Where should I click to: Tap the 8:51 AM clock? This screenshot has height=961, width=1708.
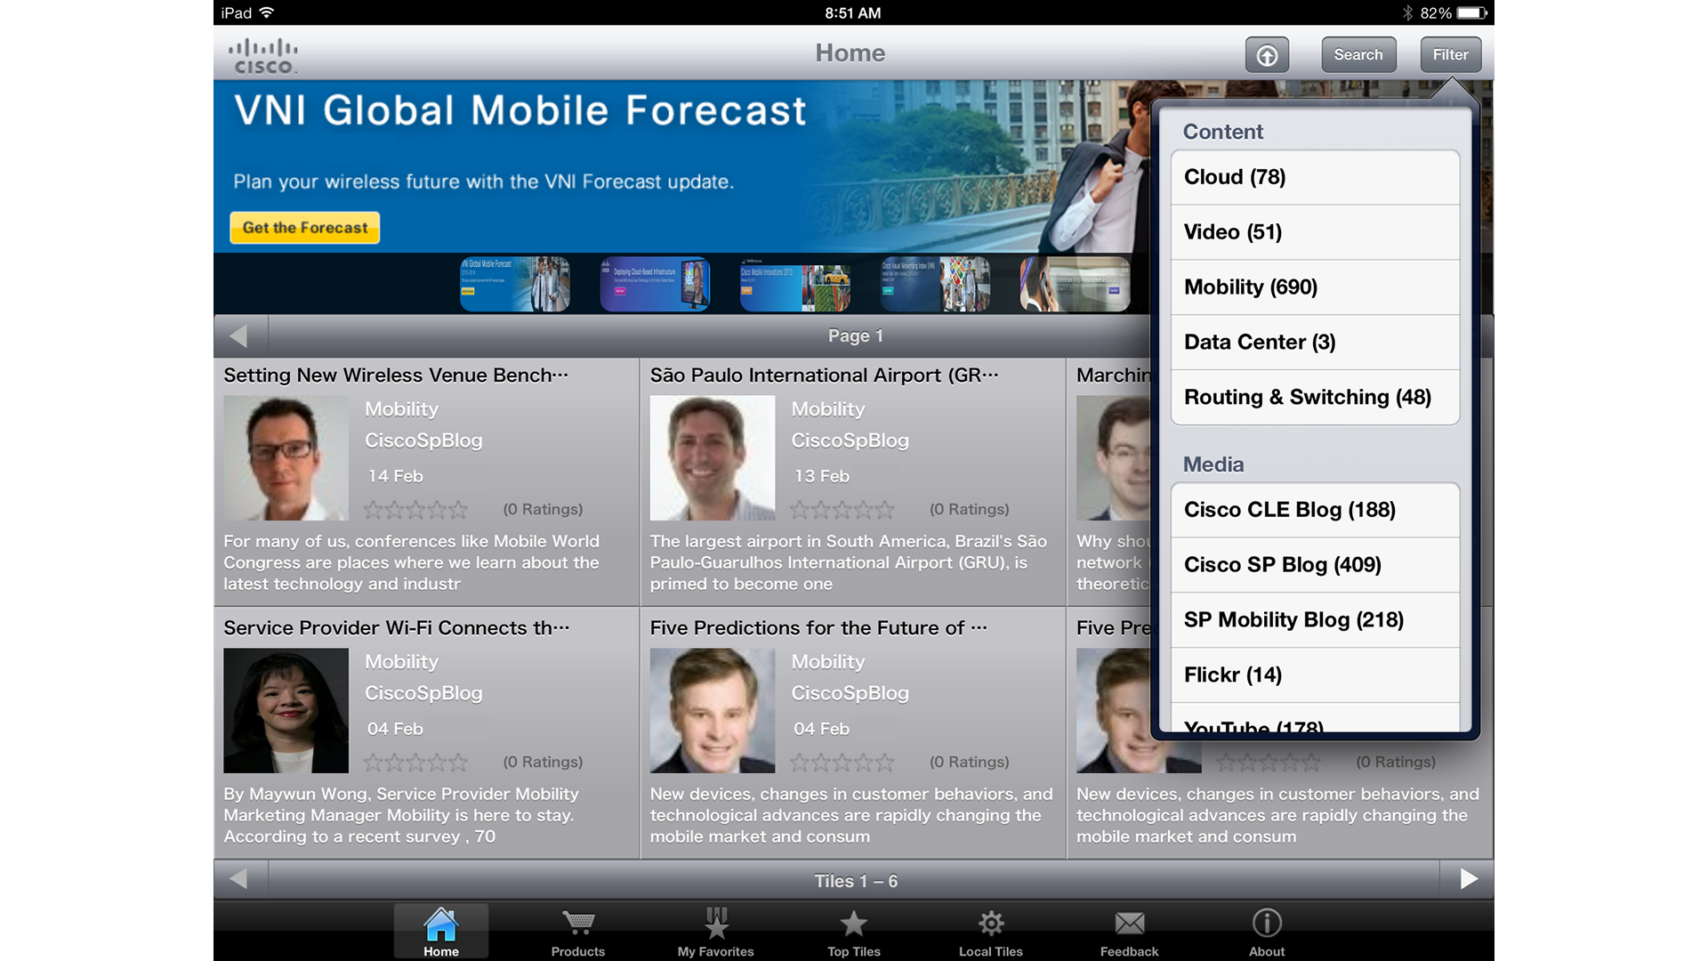853,12
